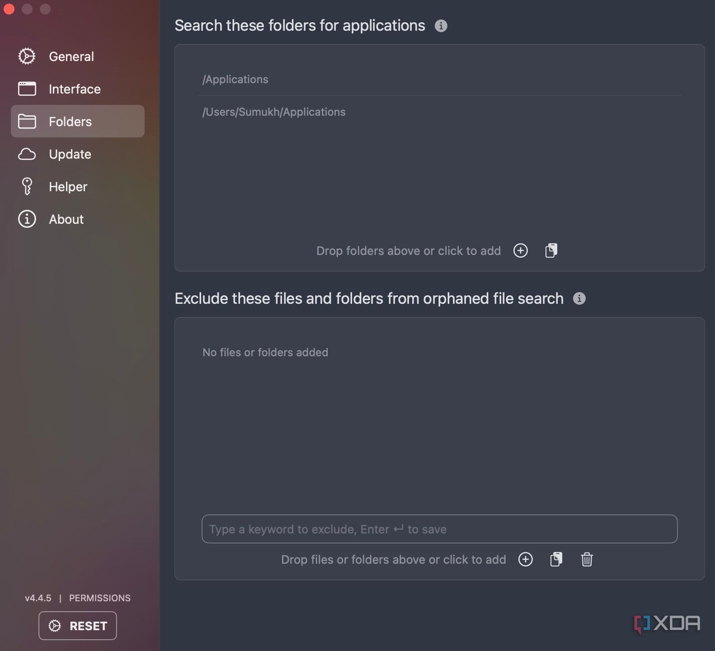Screen dimensions: 715x651
Task: Click the Helper key icon
Action: tap(27, 186)
